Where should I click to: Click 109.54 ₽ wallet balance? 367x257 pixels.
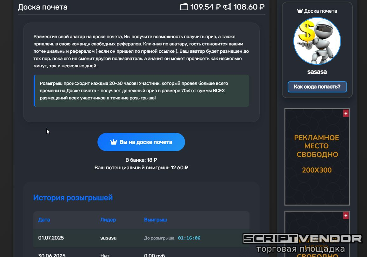click(x=205, y=7)
